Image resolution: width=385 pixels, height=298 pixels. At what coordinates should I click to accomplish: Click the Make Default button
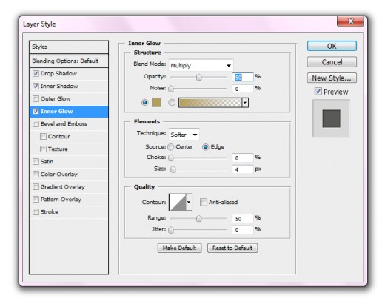(179, 248)
